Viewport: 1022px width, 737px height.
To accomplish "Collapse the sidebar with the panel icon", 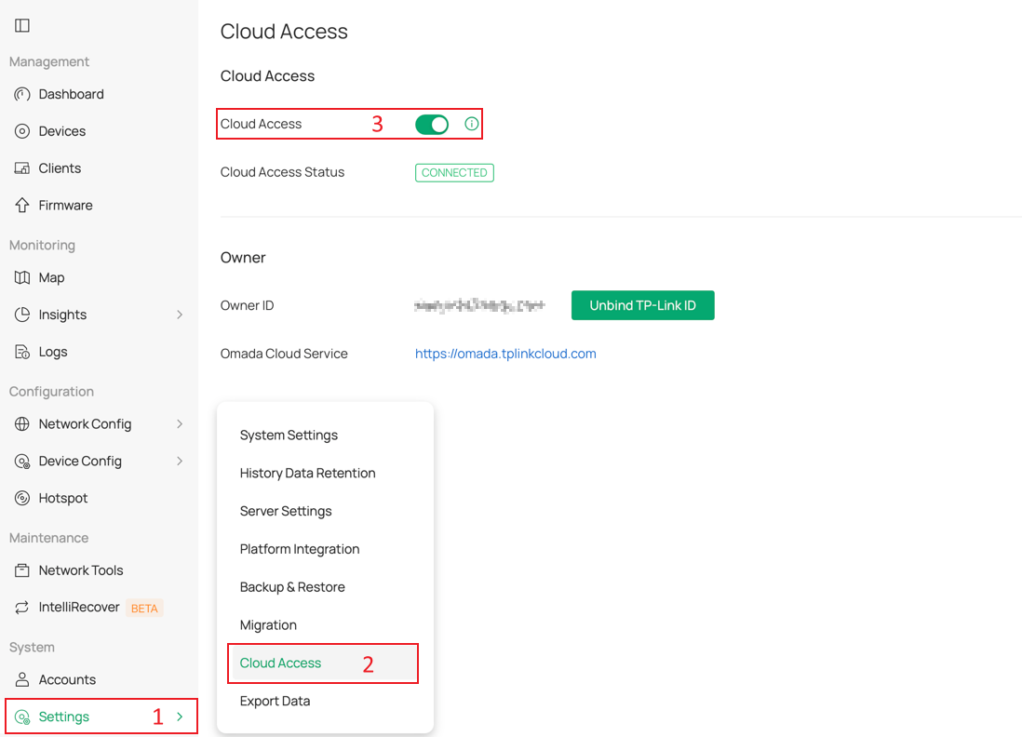I will click(x=21, y=25).
